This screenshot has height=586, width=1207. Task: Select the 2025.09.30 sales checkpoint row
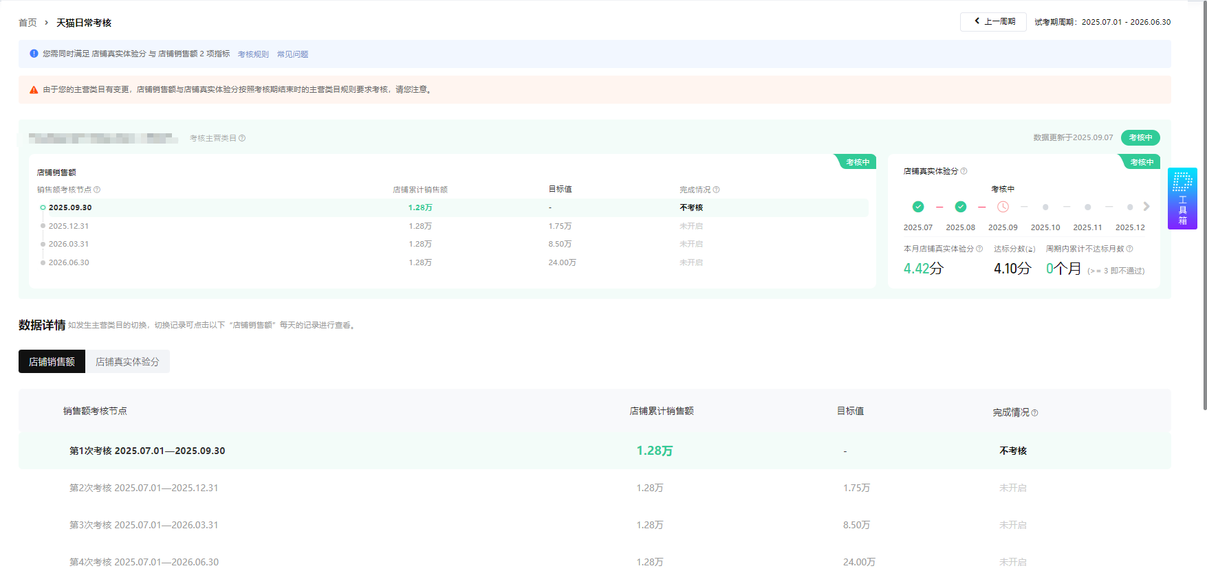[70, 207]
